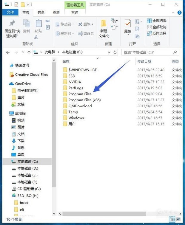The width and height of the screenshot is (185, 225).
Task: Expand the New item dropdown
Action: pyautogui.click(x=114, y=21)
